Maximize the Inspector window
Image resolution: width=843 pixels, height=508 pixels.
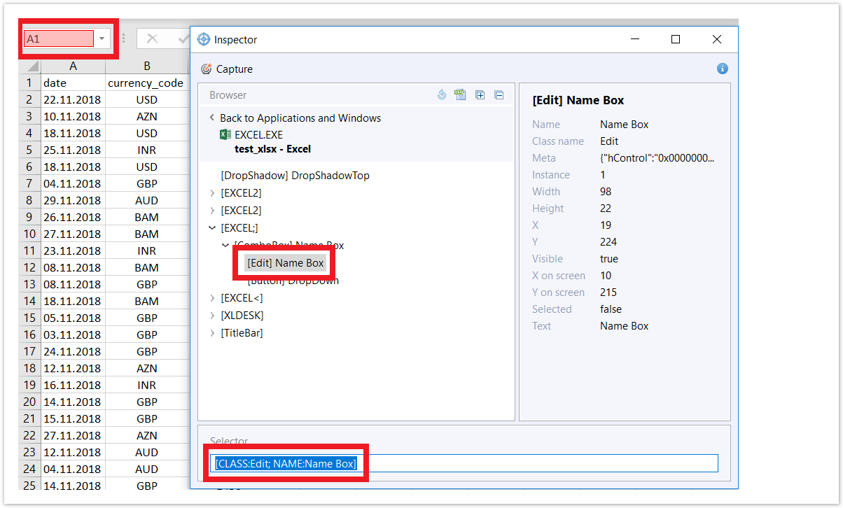676,40
